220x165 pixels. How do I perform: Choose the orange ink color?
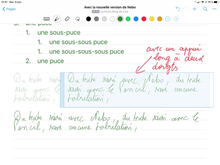click(159, 19)
